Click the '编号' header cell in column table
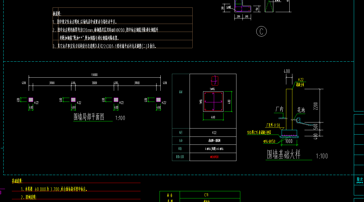The height and width of the screenshot is (202, 364). 181,133
